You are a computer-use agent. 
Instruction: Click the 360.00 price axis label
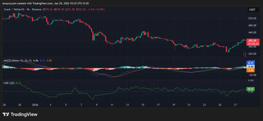253,47
